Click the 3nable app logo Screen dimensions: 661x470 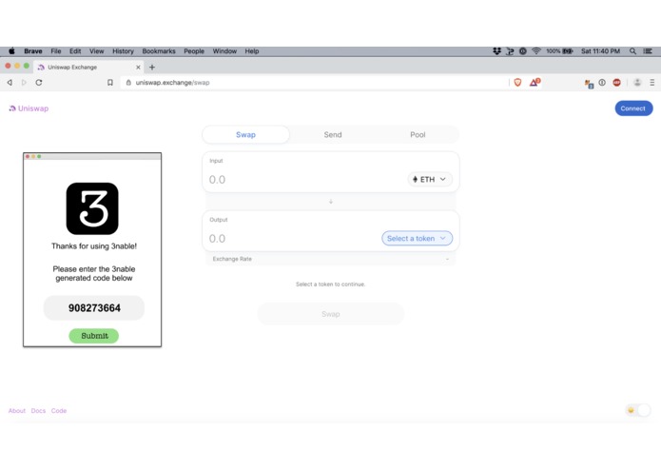[92, 208]
